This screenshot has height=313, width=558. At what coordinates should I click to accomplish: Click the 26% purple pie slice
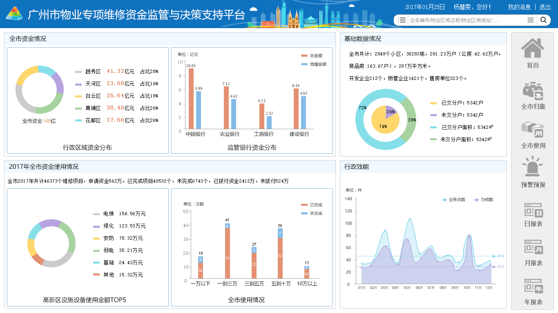[x=391, y=112]
